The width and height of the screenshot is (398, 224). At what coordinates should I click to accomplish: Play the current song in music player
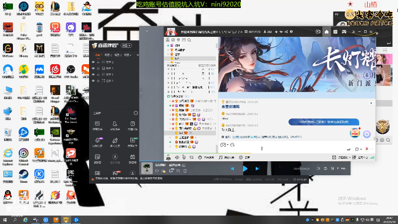coord(245,169)
